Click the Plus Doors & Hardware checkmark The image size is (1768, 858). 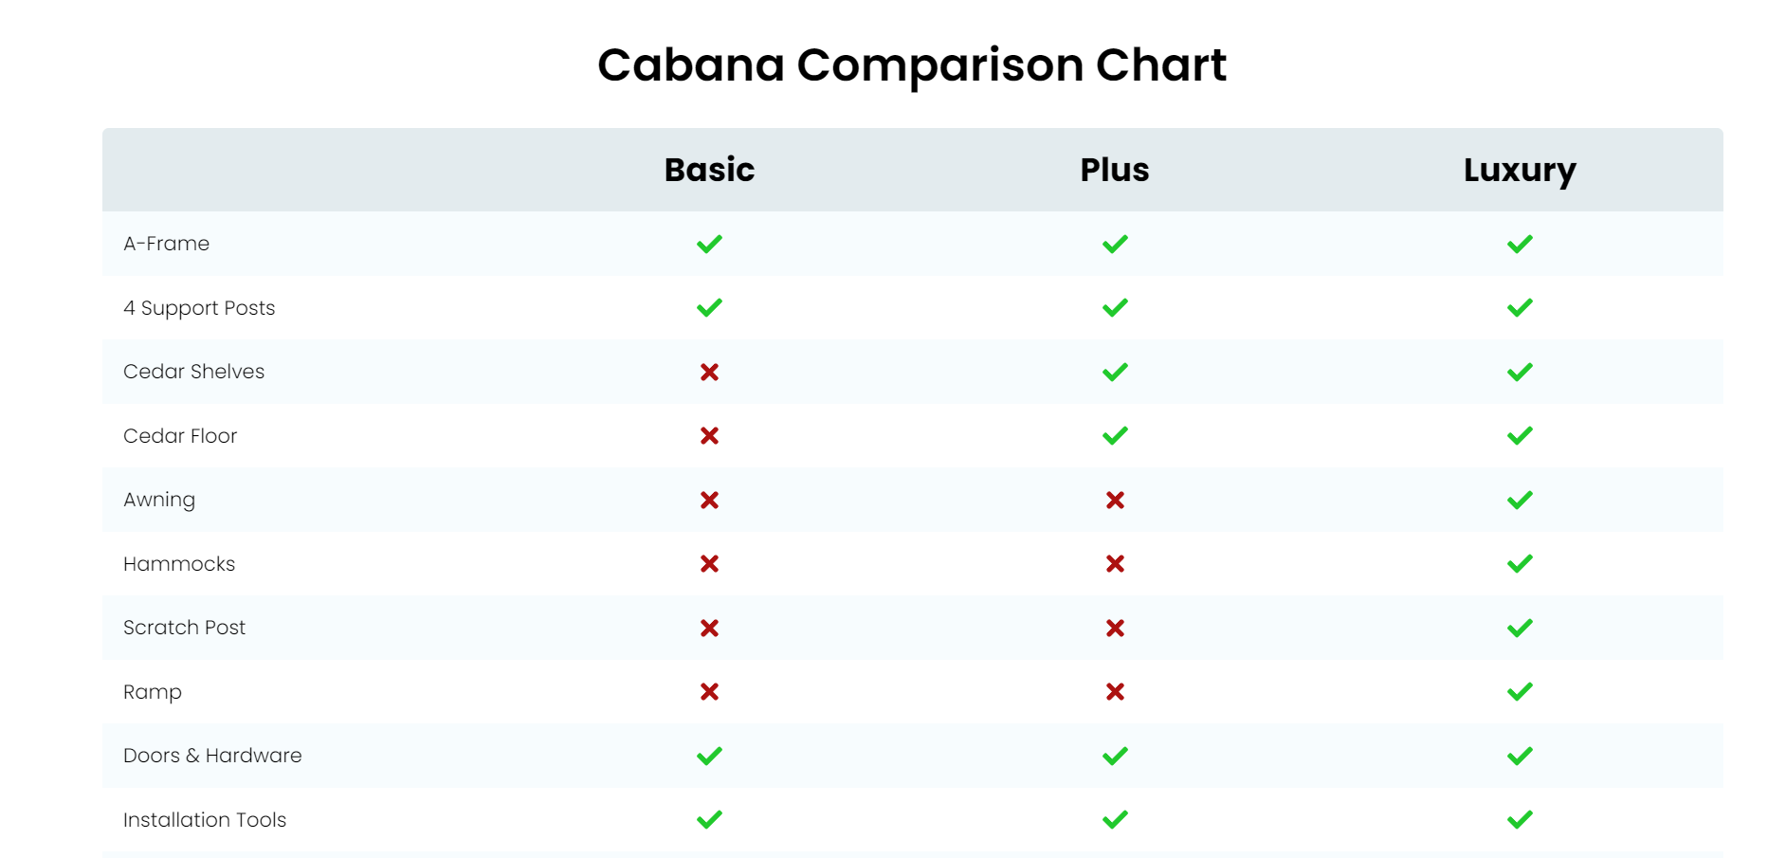pyautogui.click(x=1115, y=756)
